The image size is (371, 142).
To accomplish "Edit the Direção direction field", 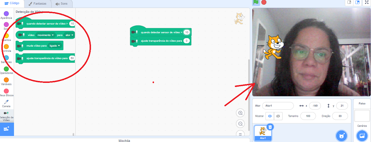I will click(340, 116).
